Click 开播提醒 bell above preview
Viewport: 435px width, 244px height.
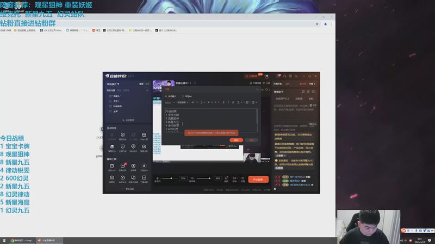click(255, 83)
